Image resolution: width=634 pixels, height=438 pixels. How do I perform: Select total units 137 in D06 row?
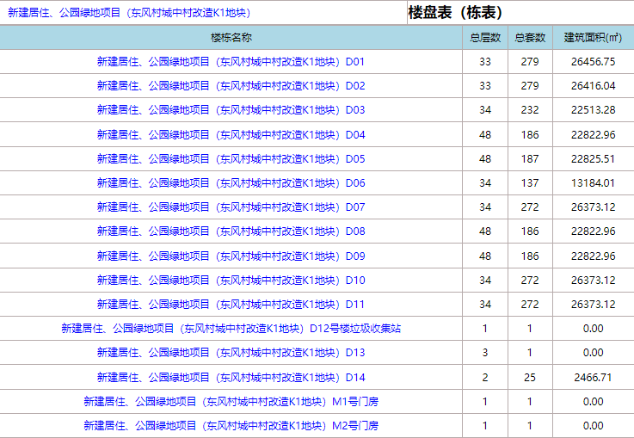[530, 183]
